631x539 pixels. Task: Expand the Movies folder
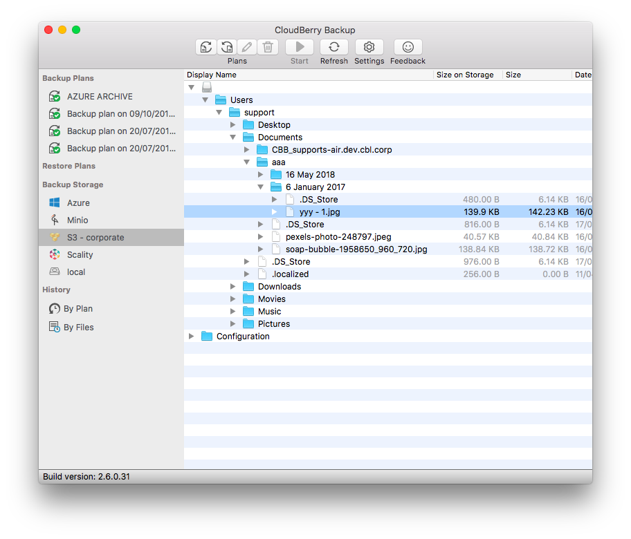tap(232, 299)
